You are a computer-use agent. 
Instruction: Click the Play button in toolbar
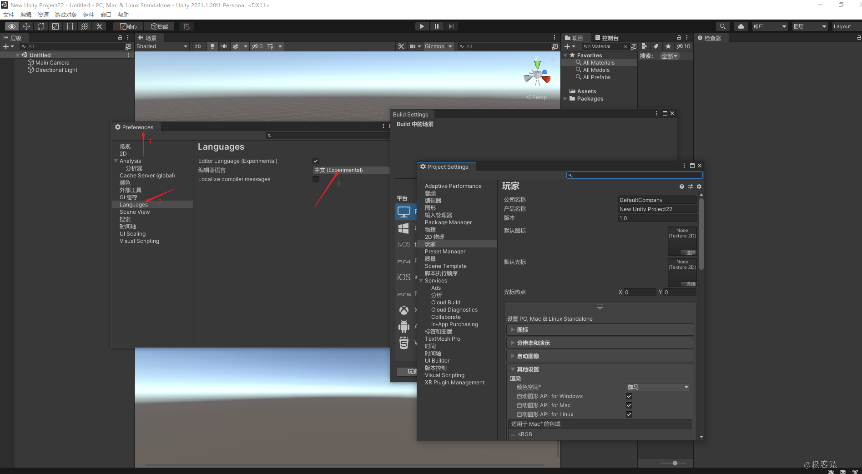point(422,26)
